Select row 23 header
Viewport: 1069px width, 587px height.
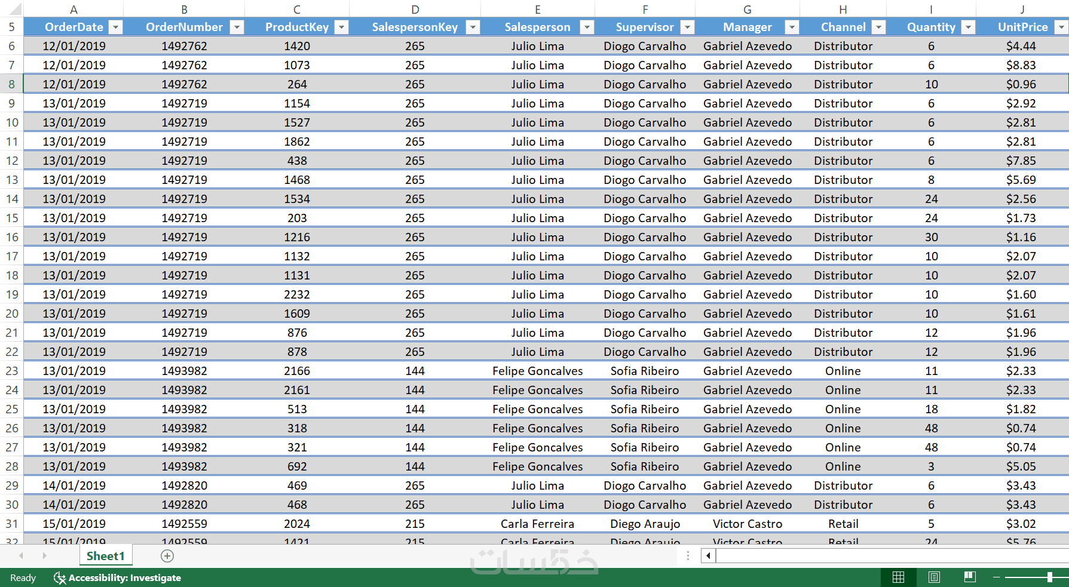coord(11,371)
